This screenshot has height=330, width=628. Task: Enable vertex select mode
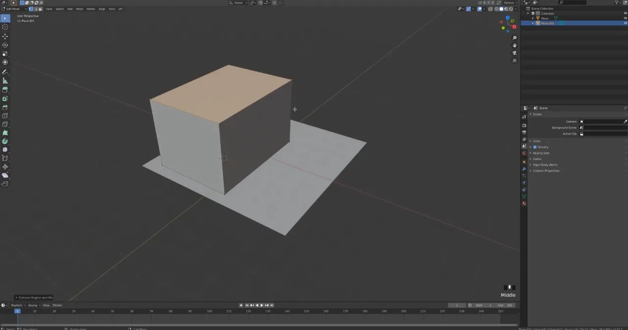coord(31,9)
